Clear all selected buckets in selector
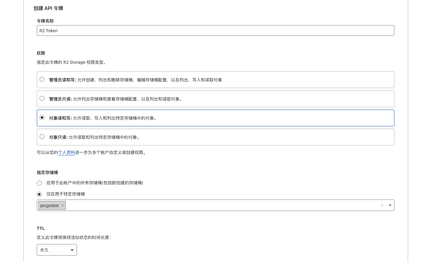This screenshot has height=262, width=437. tap(382, 206)
